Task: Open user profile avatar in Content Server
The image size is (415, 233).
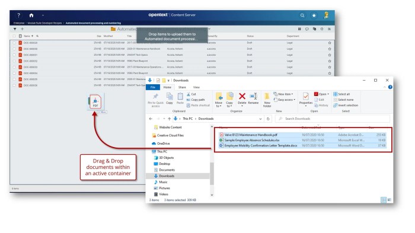Action: coord(326,15)
